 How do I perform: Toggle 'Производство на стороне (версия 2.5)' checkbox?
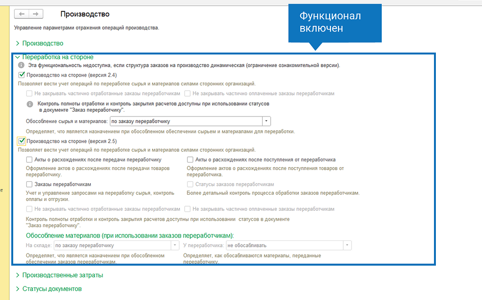(x=22, y=141)
